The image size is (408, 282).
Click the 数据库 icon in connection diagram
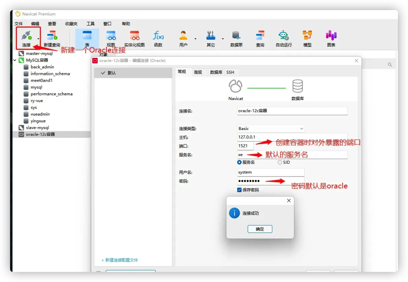pyautogui.click(x=298, y=86)
